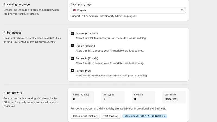Screen dimensions: 217x122
Task: Click 'Allow Gemini to access' description
Action: pyautogui.click(x=110, y=51)
